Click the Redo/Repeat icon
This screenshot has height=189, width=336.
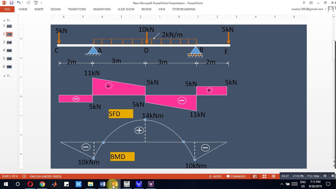point(28,3)
